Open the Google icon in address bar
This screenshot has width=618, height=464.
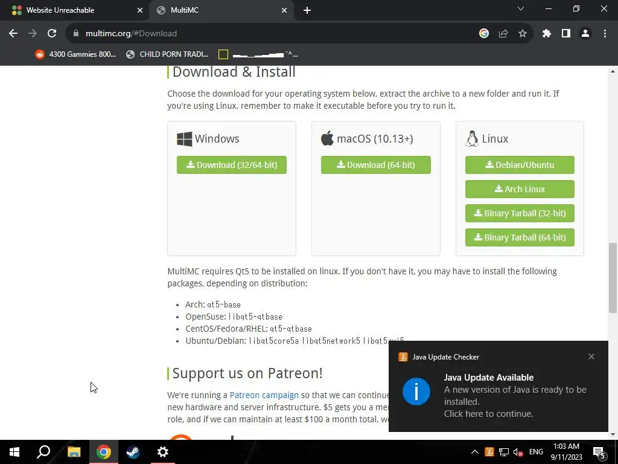tap(483, 34)
